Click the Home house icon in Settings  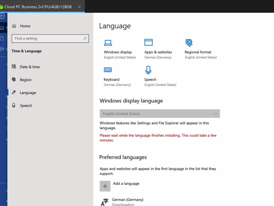coord(14,26)
